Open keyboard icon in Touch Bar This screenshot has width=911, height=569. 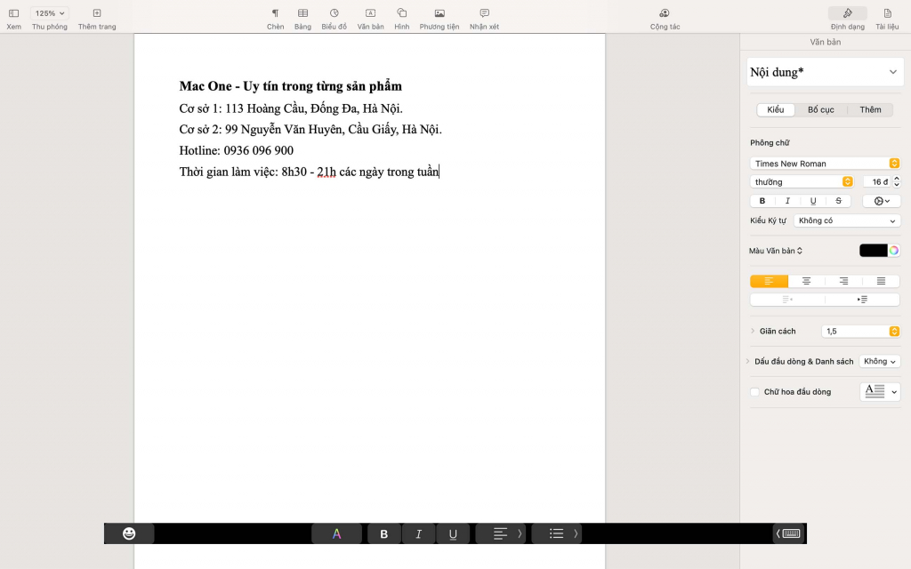click(791, 533)
